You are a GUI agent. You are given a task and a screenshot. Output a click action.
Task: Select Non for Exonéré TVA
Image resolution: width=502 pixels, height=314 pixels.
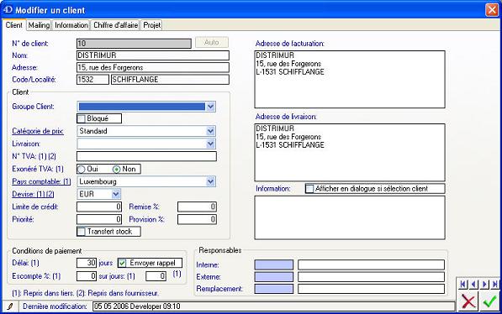coord(117,169)
